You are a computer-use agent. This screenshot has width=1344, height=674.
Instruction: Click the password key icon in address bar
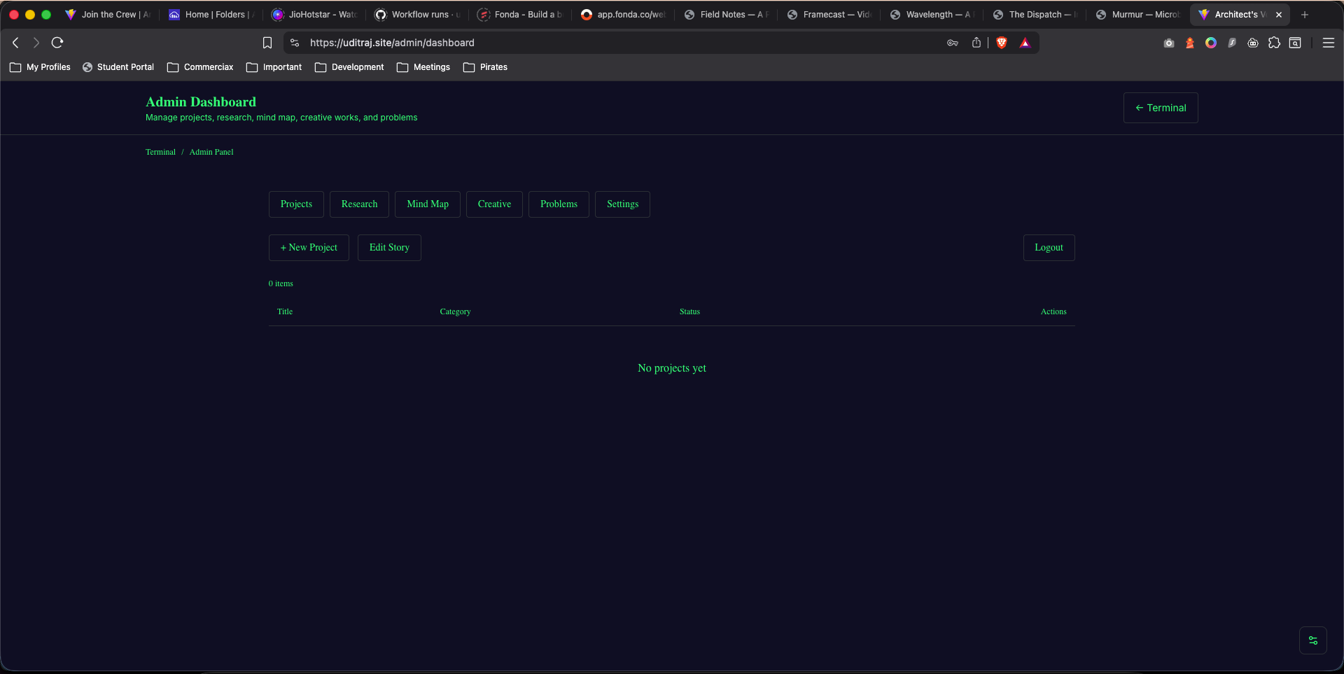tap(953, 43)
